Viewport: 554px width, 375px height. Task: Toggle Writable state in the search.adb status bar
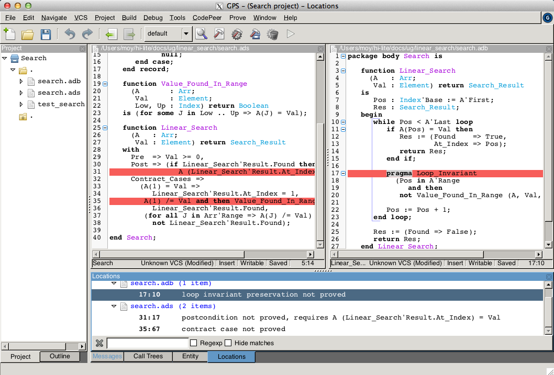480,263
